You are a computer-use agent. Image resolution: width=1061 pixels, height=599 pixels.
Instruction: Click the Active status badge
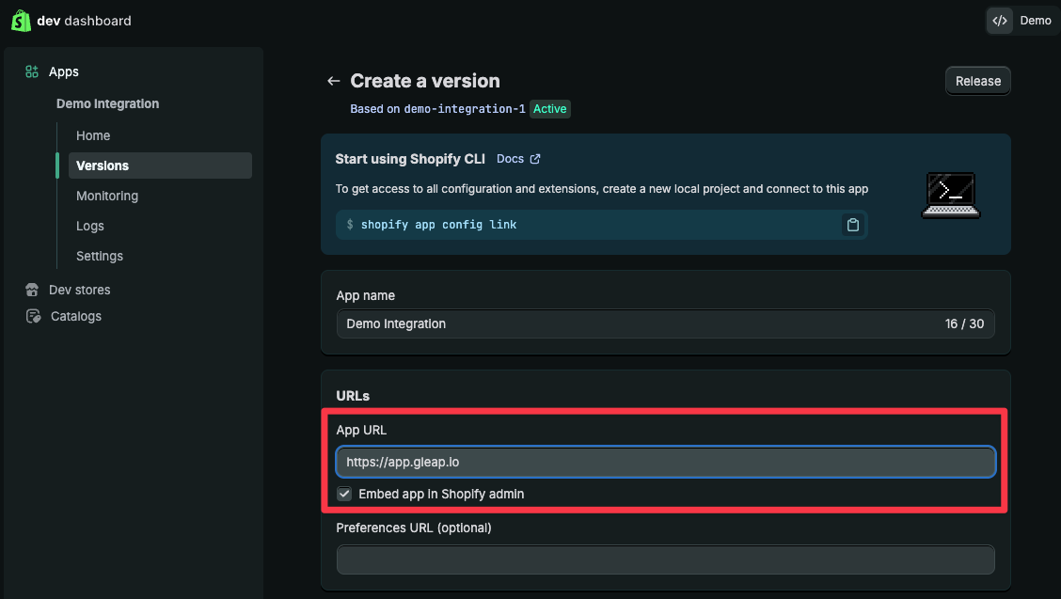point(549,109)
